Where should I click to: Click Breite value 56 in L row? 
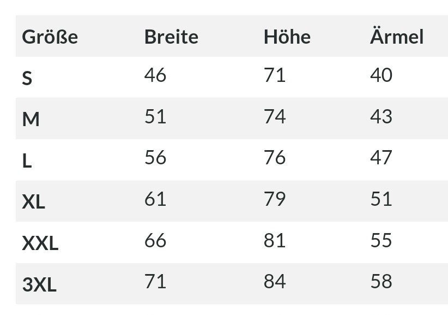pyautogui.click(x=155, y=157)
